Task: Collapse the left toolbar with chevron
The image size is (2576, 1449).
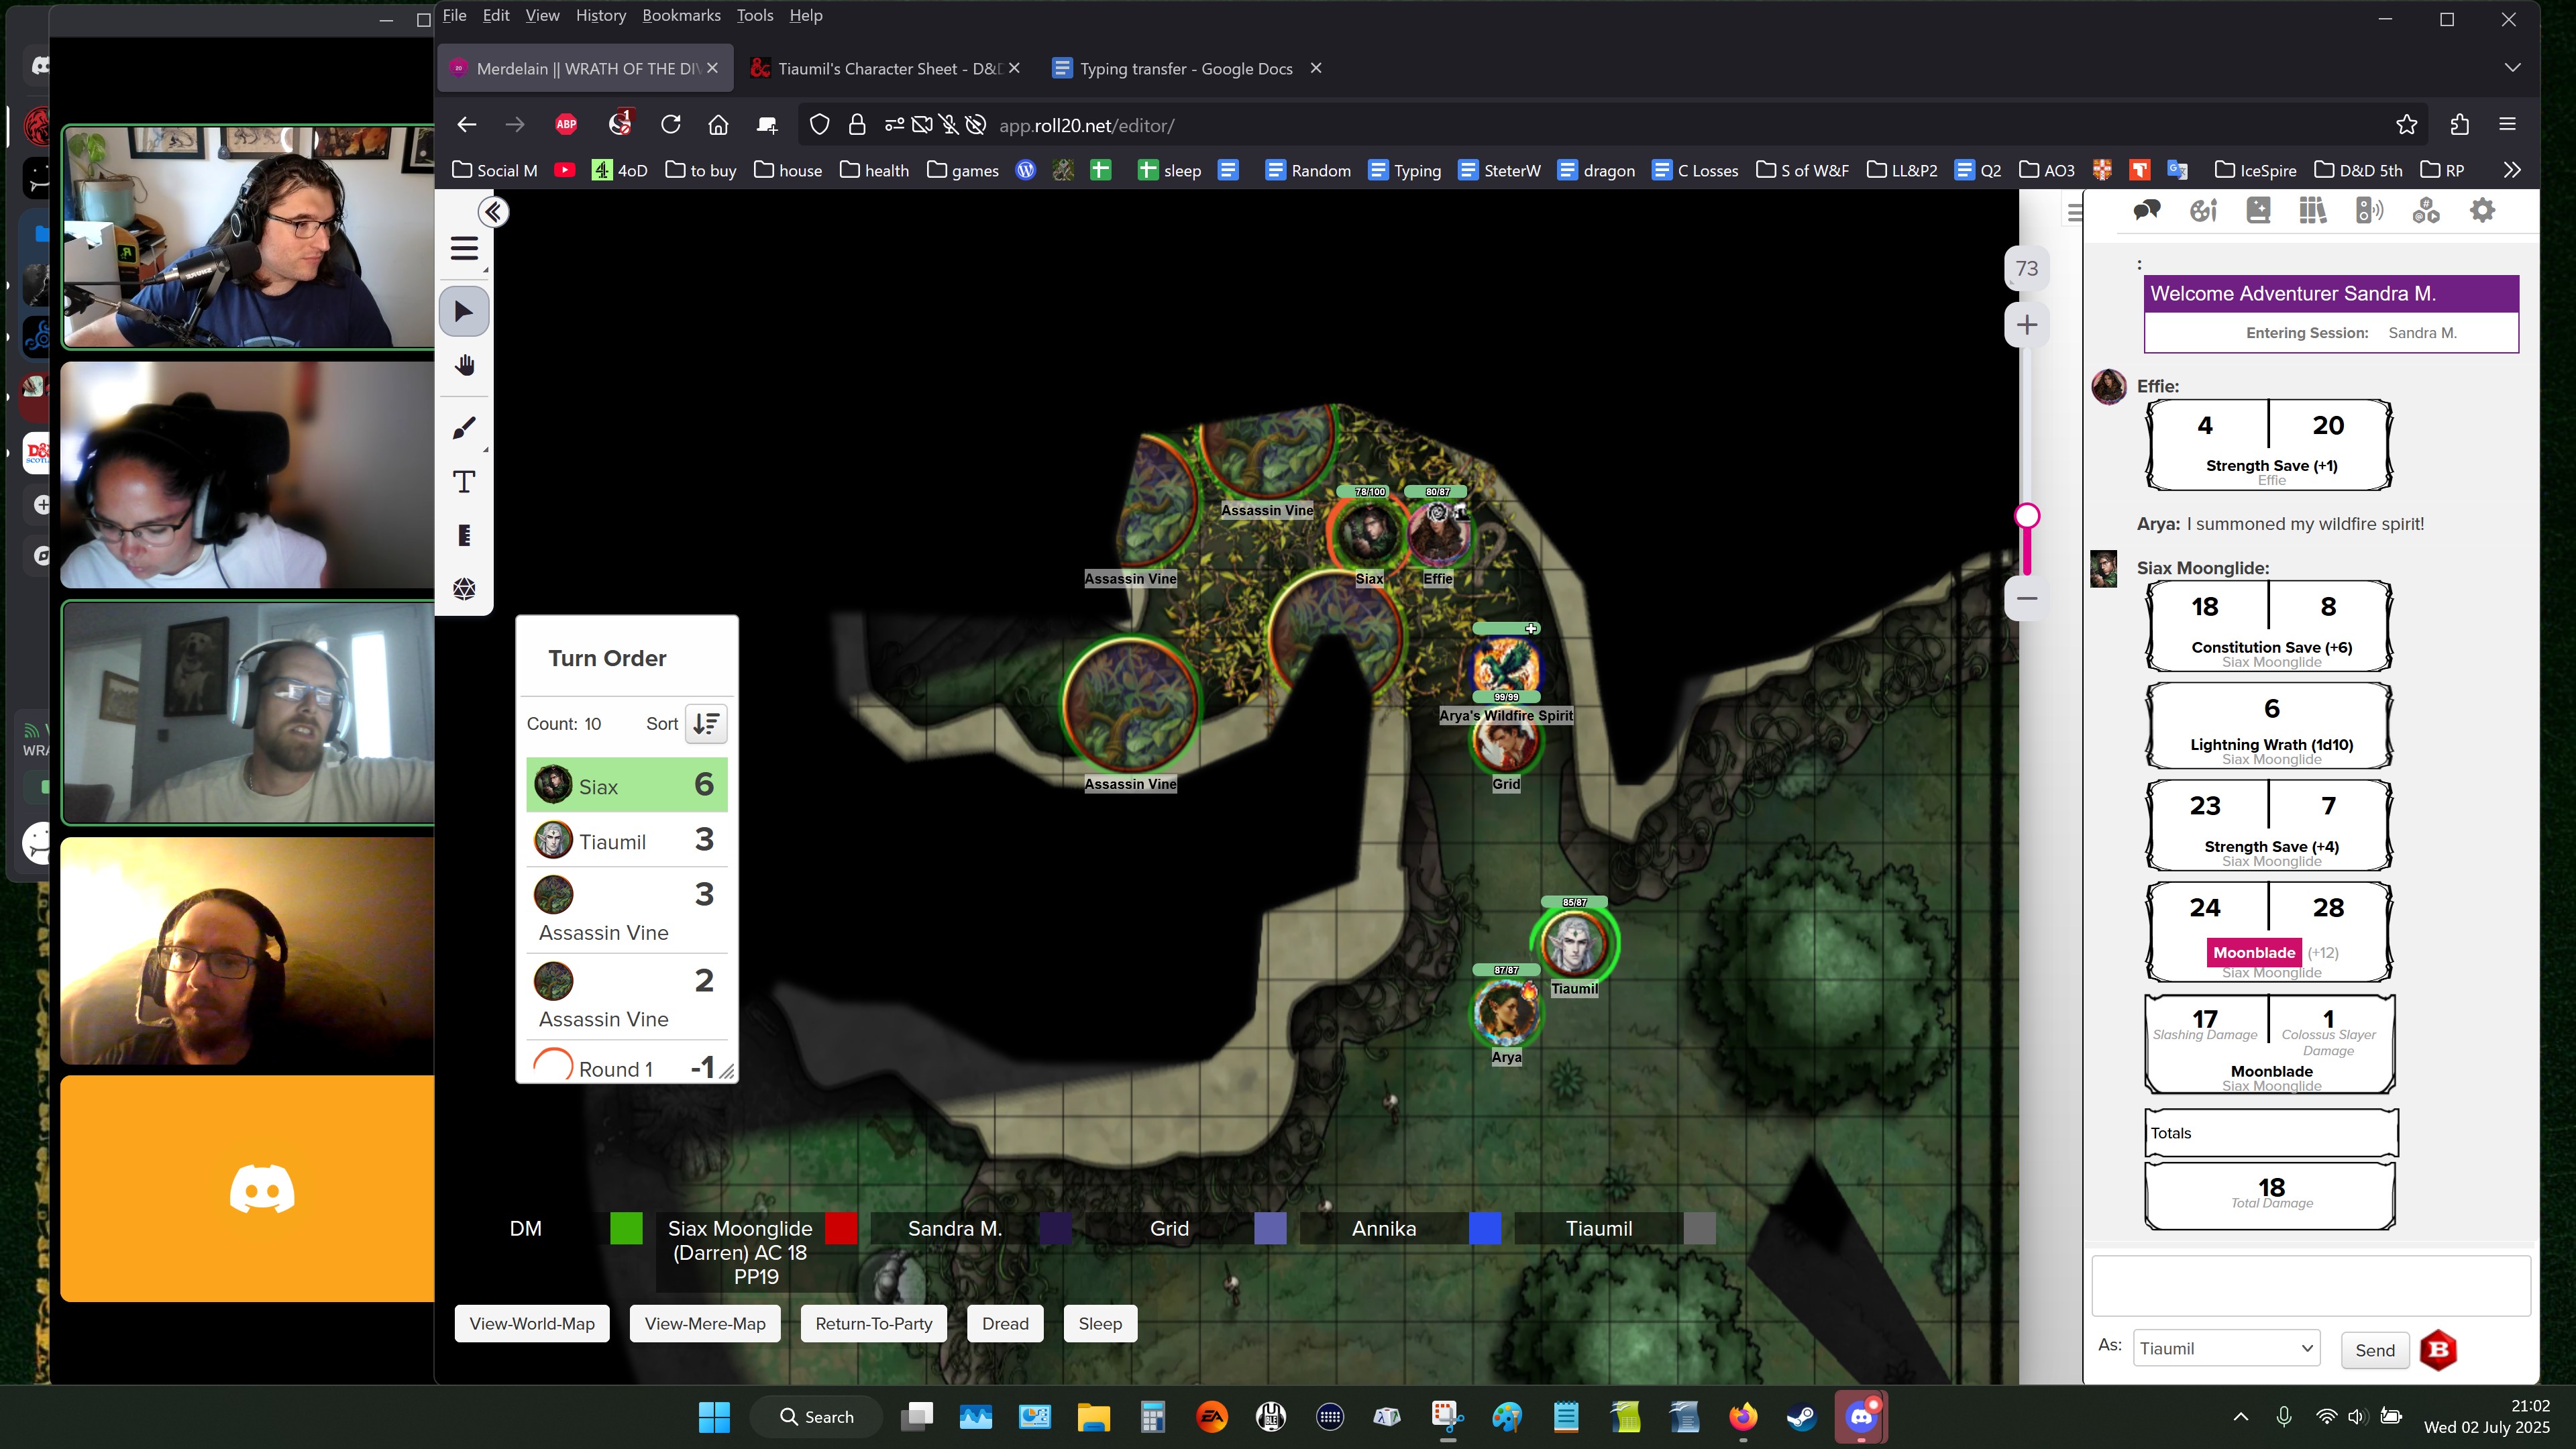Action: (493, 212)
